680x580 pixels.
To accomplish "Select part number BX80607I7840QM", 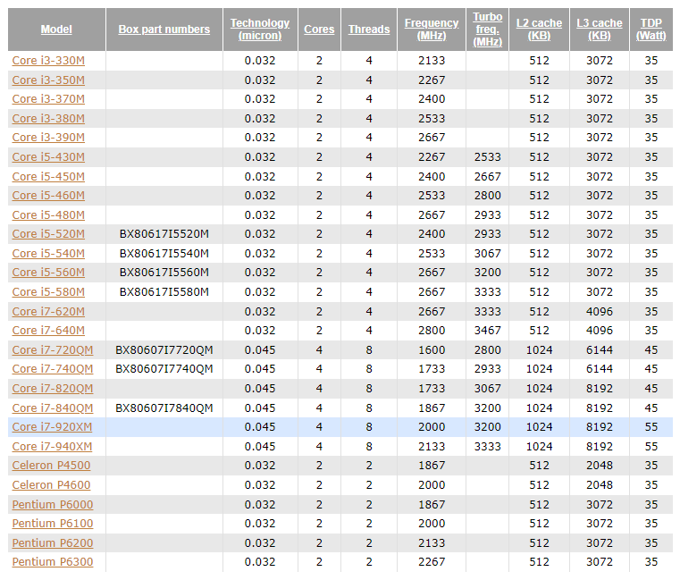I will (x=164, y=408).
